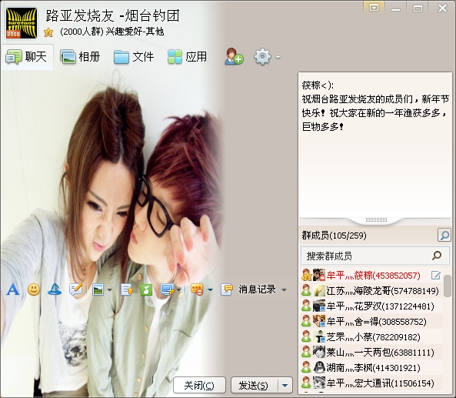Click the magic wizard hat icon

[55, 289]
